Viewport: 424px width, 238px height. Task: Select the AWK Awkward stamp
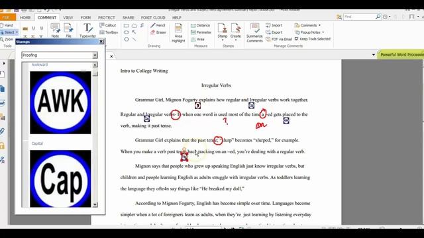click(x=60, y=102)
